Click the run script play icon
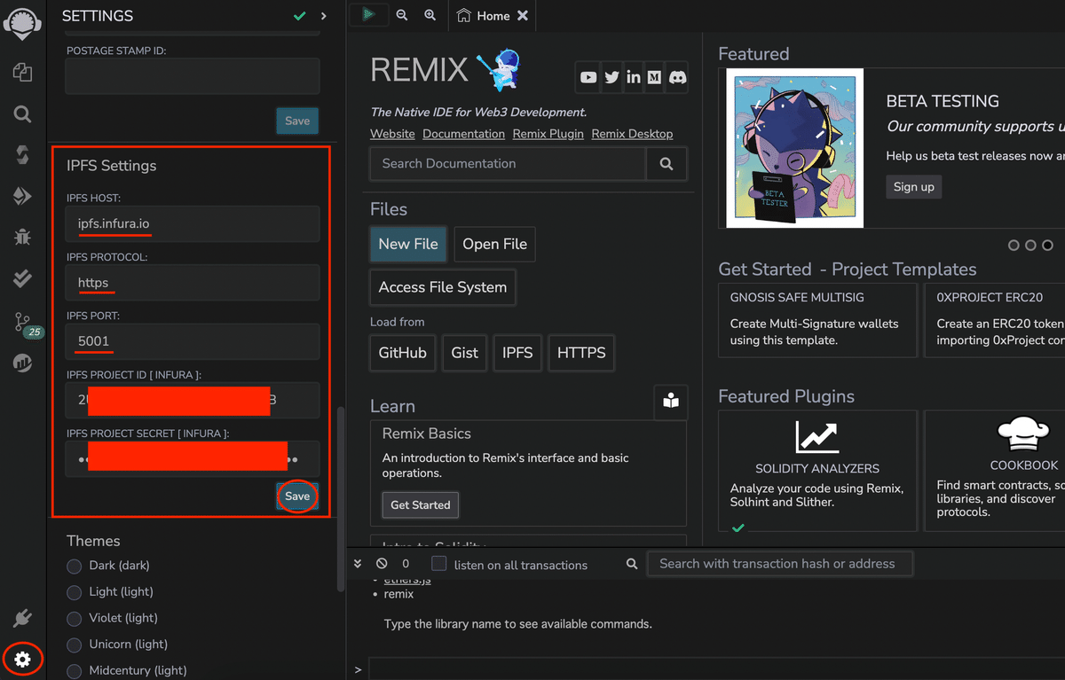 click(369, 15)
